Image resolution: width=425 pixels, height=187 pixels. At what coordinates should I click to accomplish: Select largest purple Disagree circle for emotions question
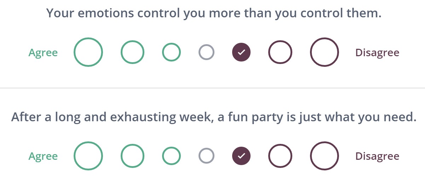coord(325,52)
